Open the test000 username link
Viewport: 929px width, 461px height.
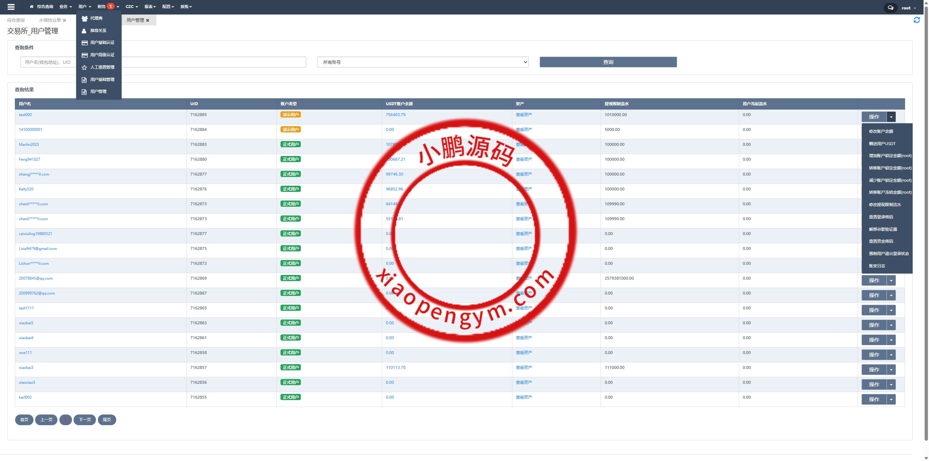coord(25,115)
